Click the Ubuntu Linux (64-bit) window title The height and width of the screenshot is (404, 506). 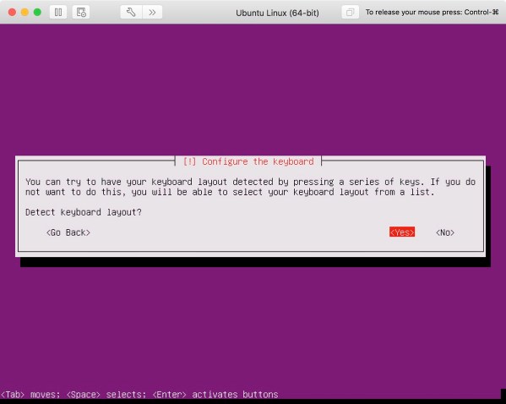pos(277,13)
